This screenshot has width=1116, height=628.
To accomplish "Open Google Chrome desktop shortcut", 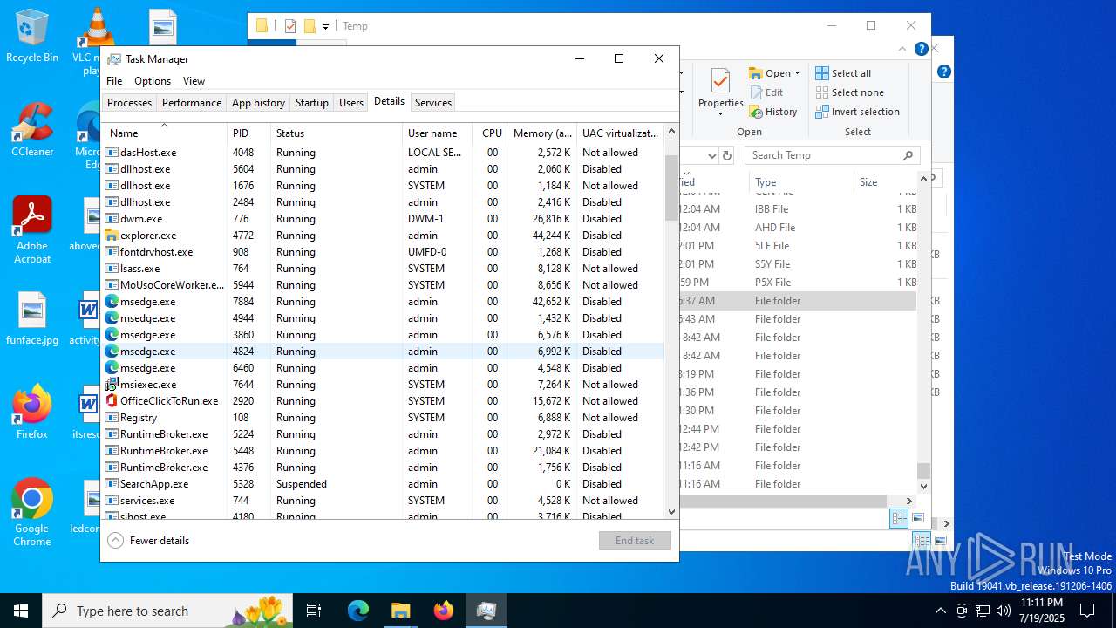I will tap(32, 513).
